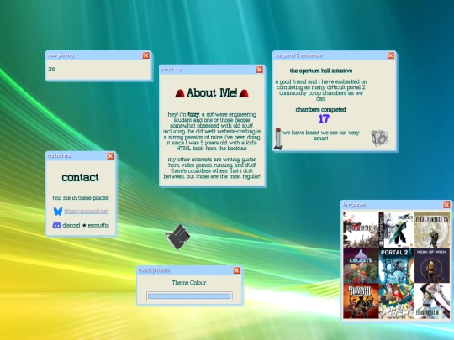Viewport: 454px width, 340px height.
Task: Click "the aperture hell initiative" heading
Action: coord(321,71)
